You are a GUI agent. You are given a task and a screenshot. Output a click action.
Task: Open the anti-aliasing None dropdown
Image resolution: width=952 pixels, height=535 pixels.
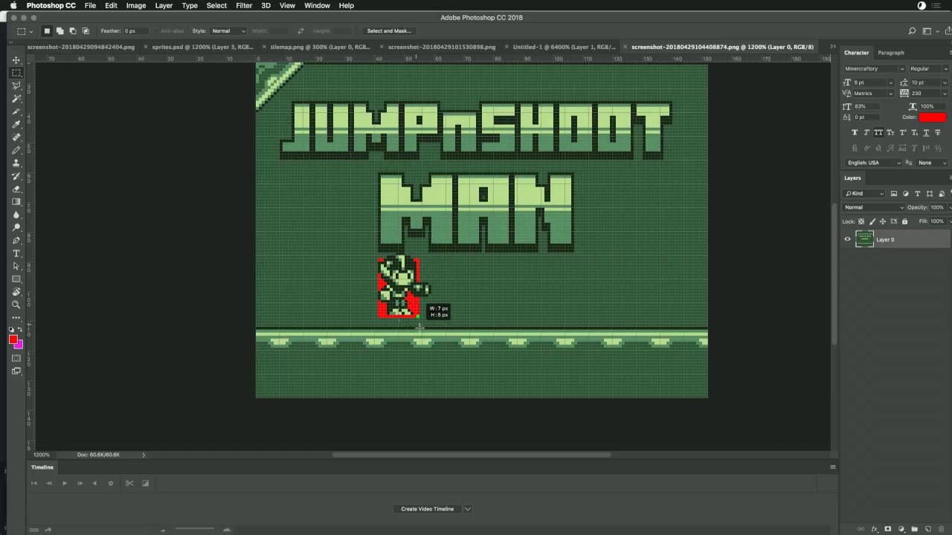tap(933, 163)
